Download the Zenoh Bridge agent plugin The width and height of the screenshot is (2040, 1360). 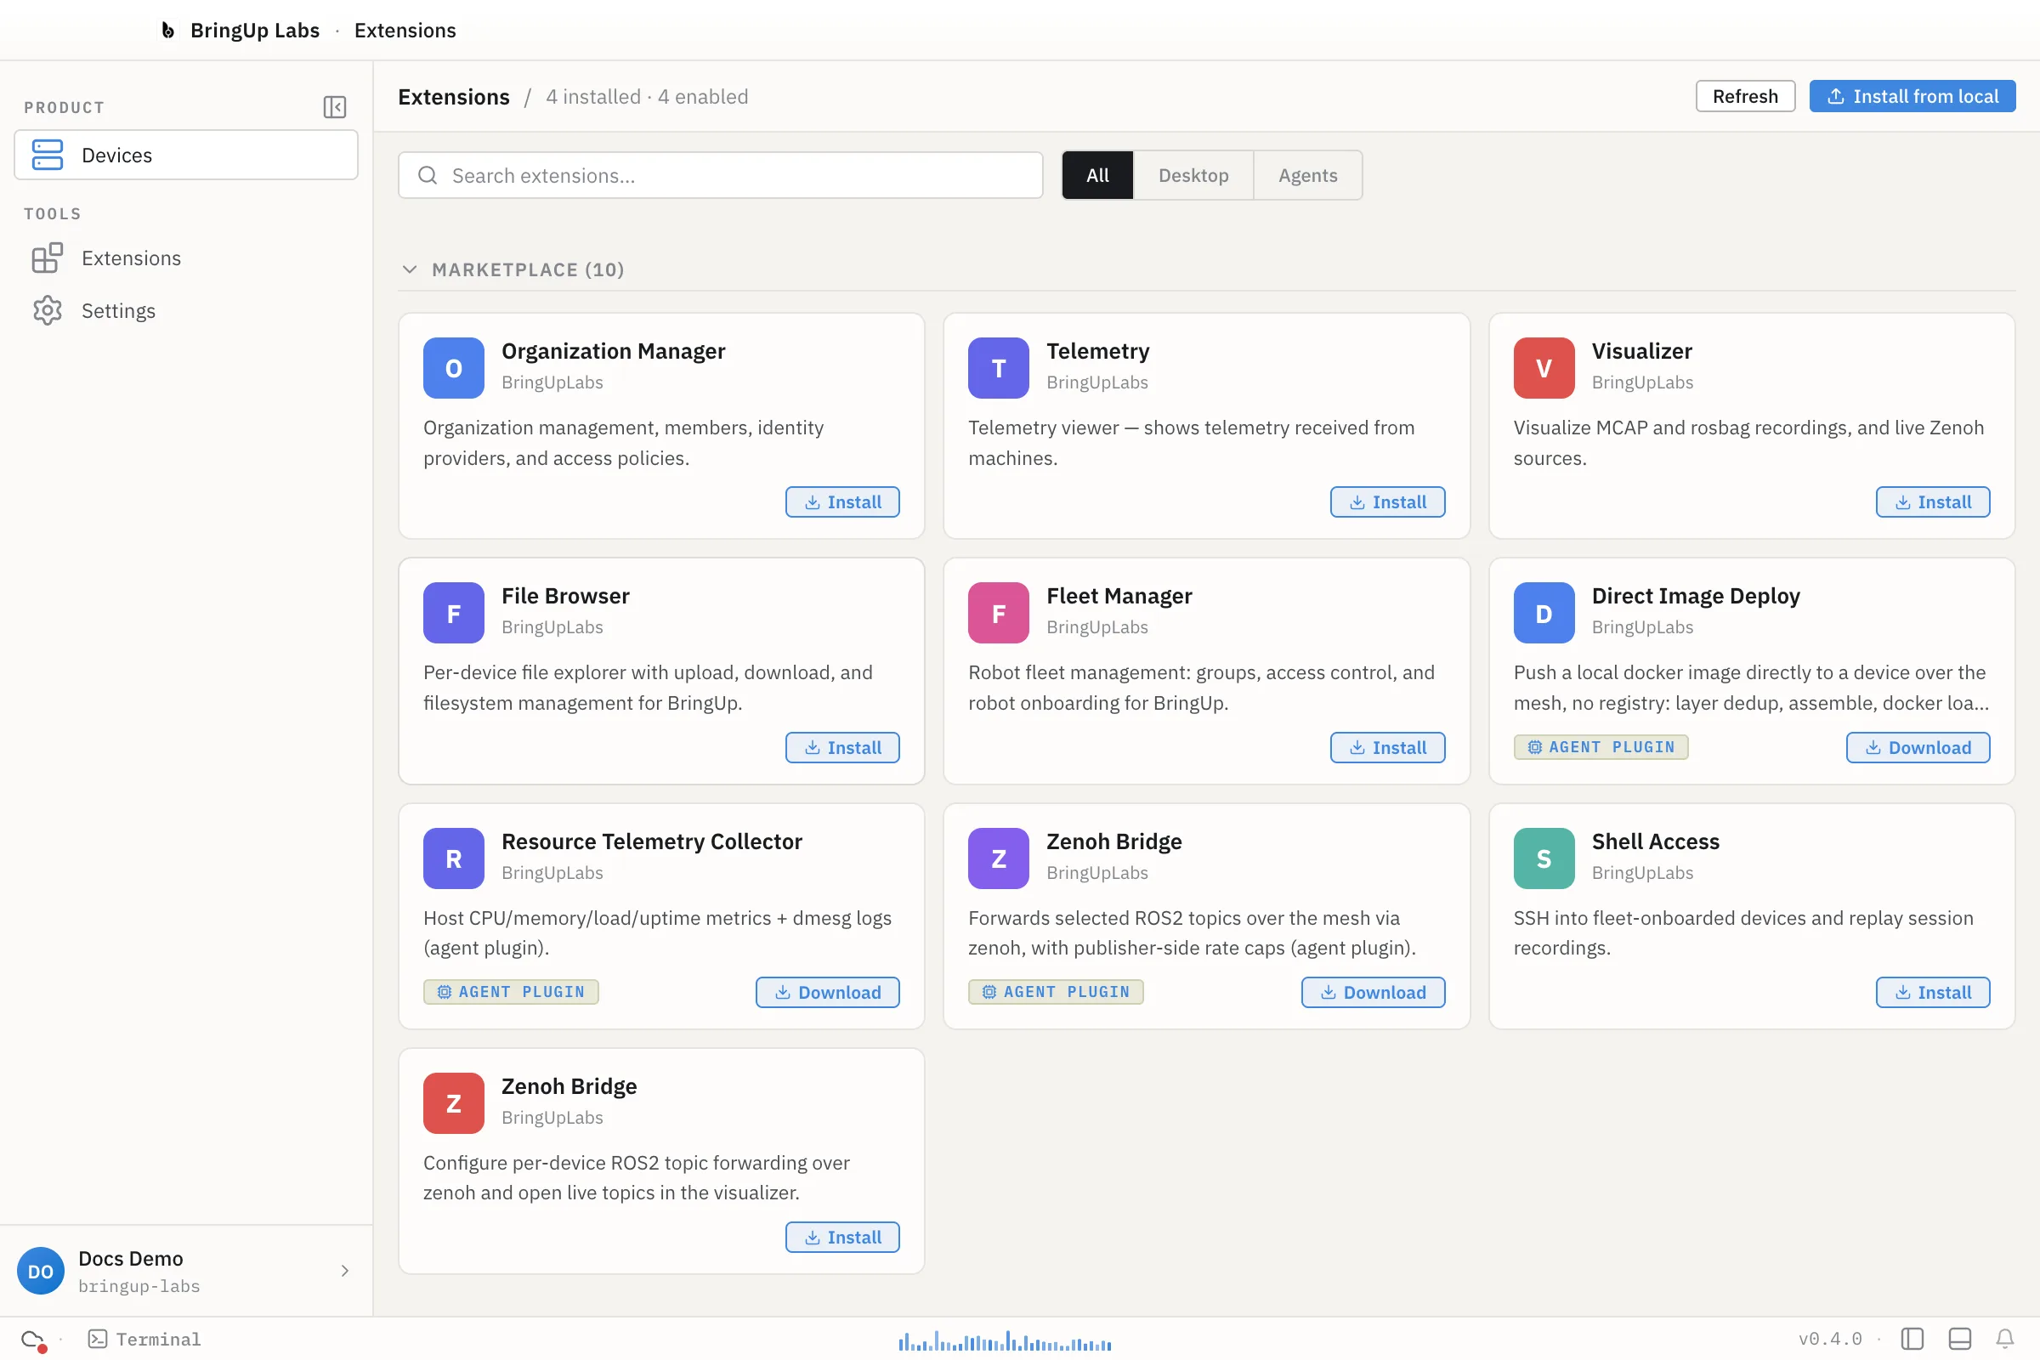(1372, 992)
